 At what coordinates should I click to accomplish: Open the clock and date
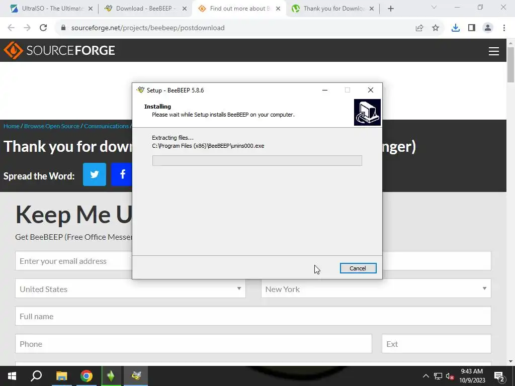pos(472,376)
